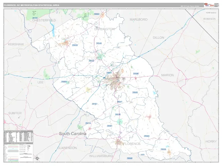Click the MARLBORO county label
Viewport: 222px width, 166px height.
click(139, 19)
